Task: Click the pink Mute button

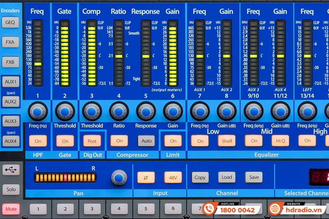Action: tap(11, 209)
